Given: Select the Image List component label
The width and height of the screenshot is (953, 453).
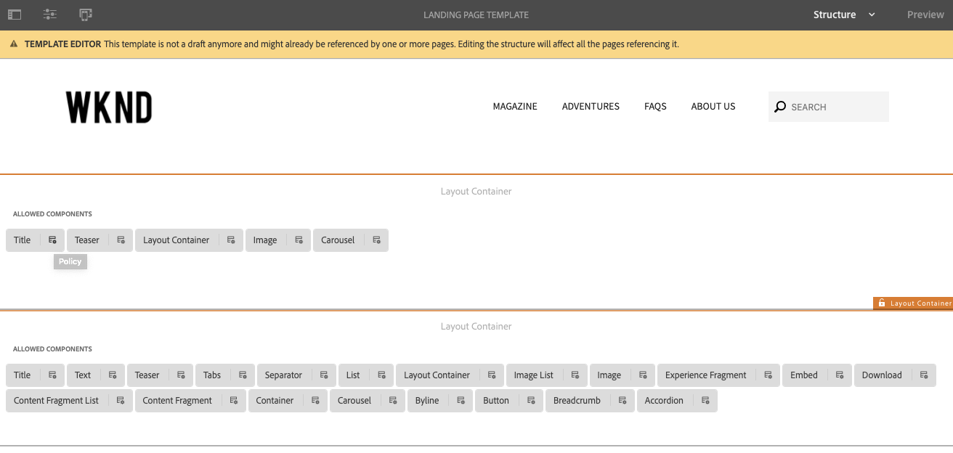Looking at the screenshot, I should (x=534, y=375).
